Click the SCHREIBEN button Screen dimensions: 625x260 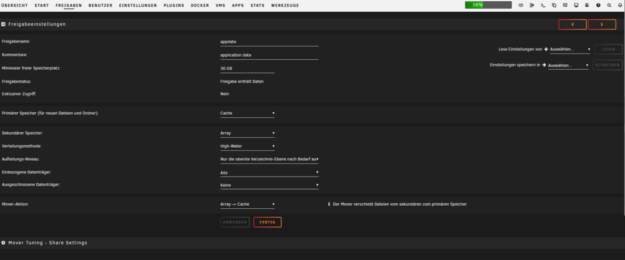(x=607, y=65)
